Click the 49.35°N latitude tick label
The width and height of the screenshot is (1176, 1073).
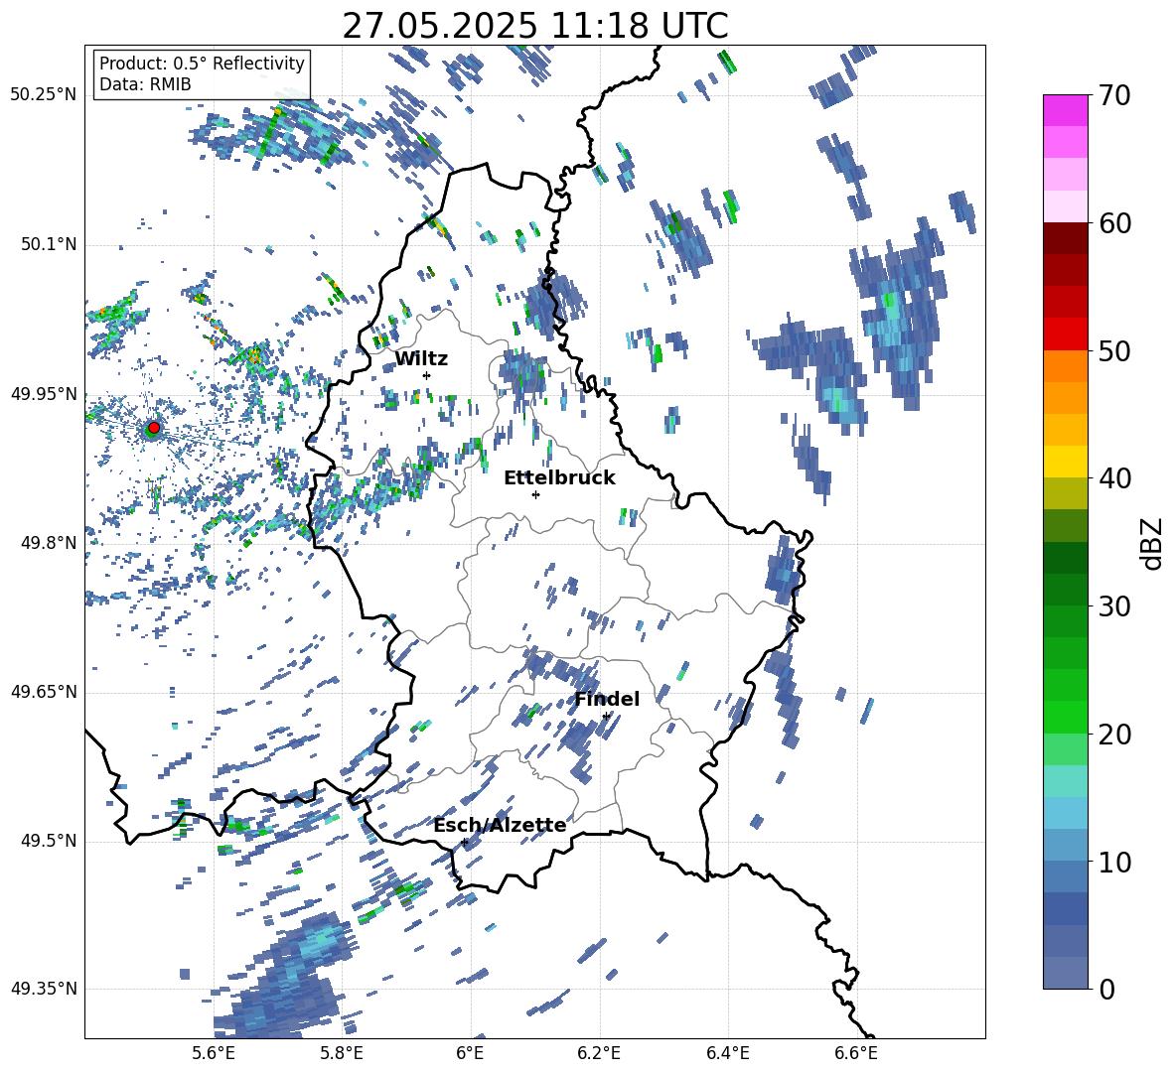pos(44,989)
